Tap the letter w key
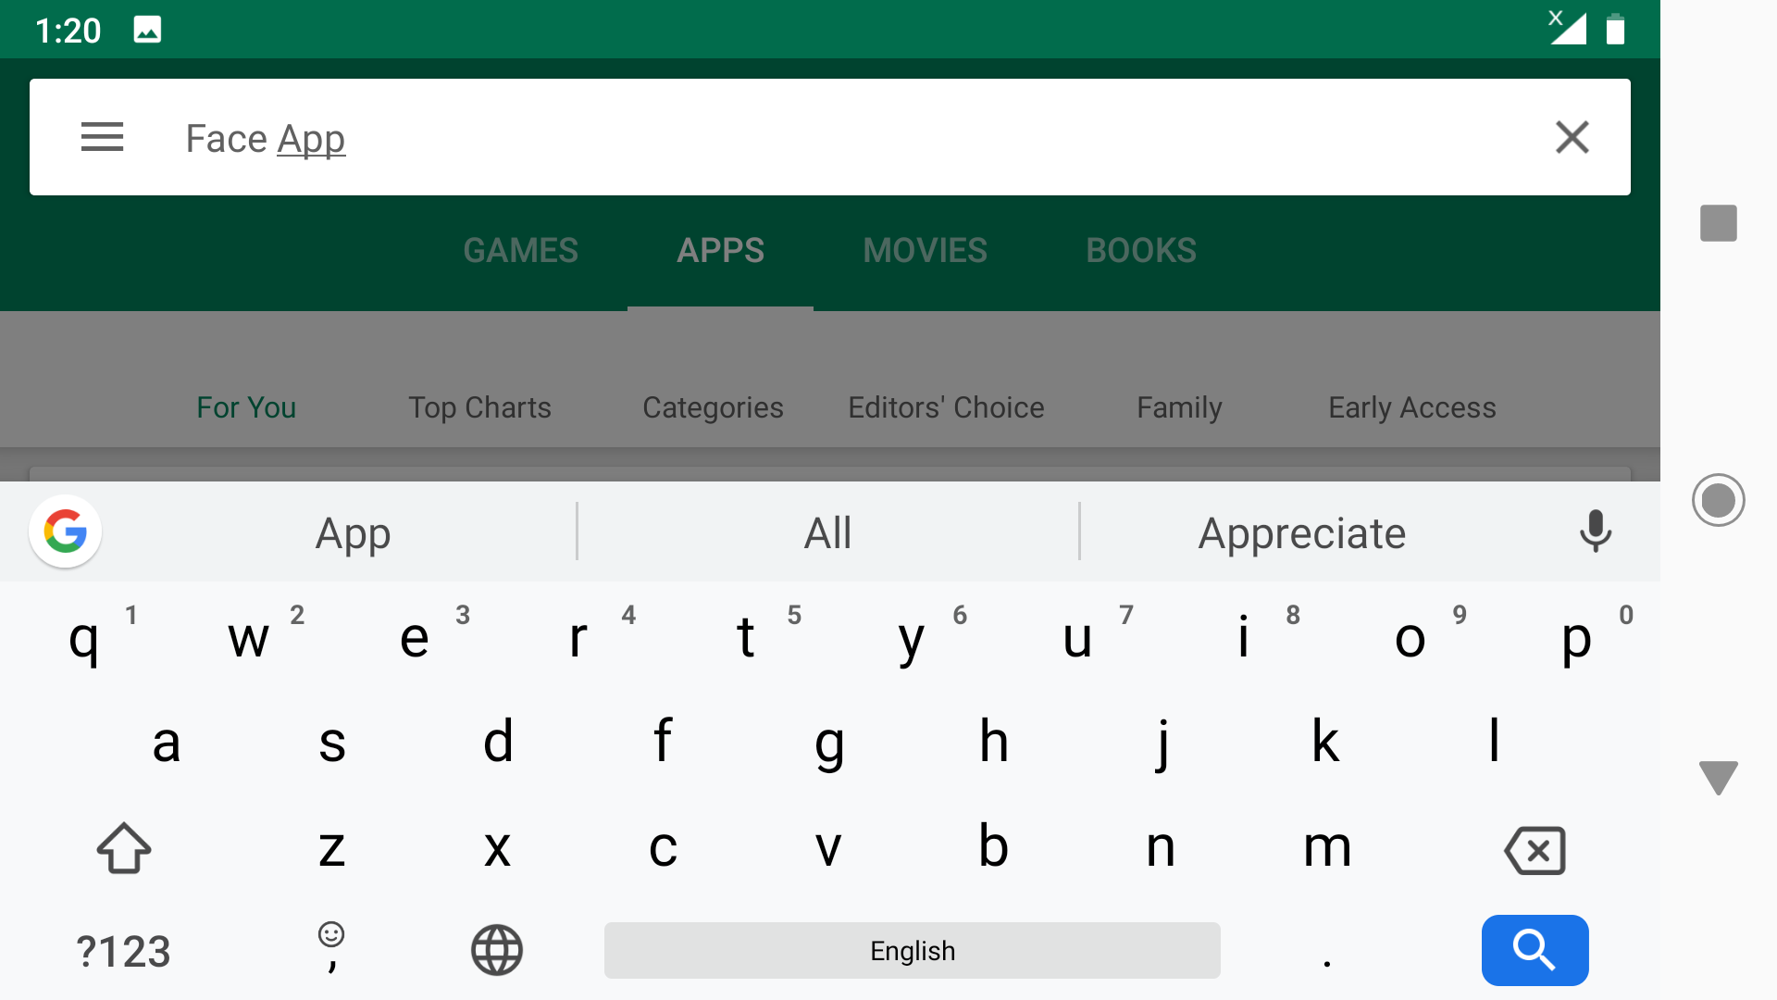This screenshot has width=1777, height=1000. pyautogui.click(x=249, y=637)
